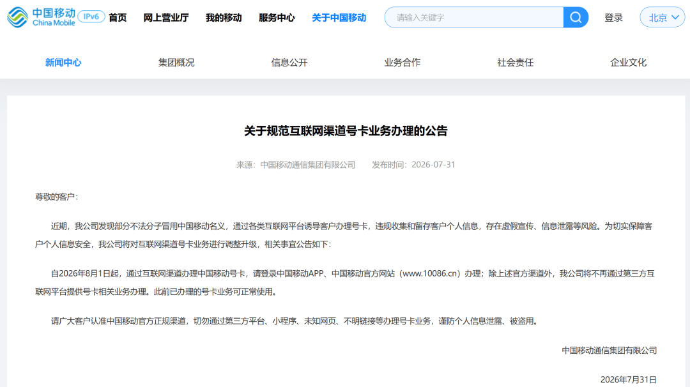
Task: Focus the 请输入关键字 search field
Action: tap(474, 18)
